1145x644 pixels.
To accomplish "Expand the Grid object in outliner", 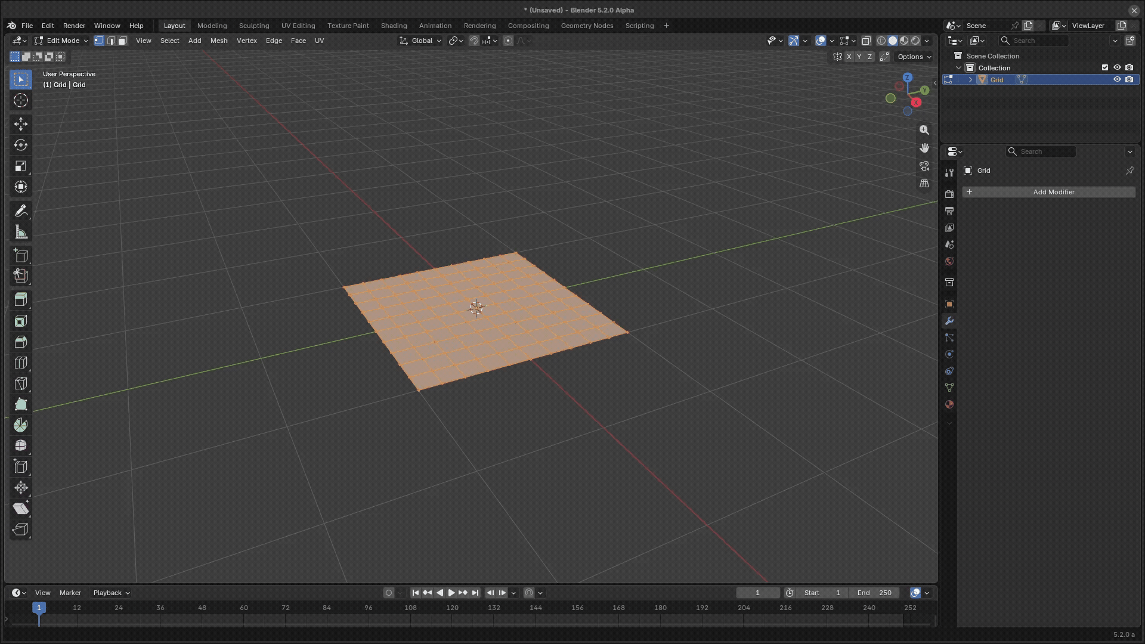I will coord(970,79).
